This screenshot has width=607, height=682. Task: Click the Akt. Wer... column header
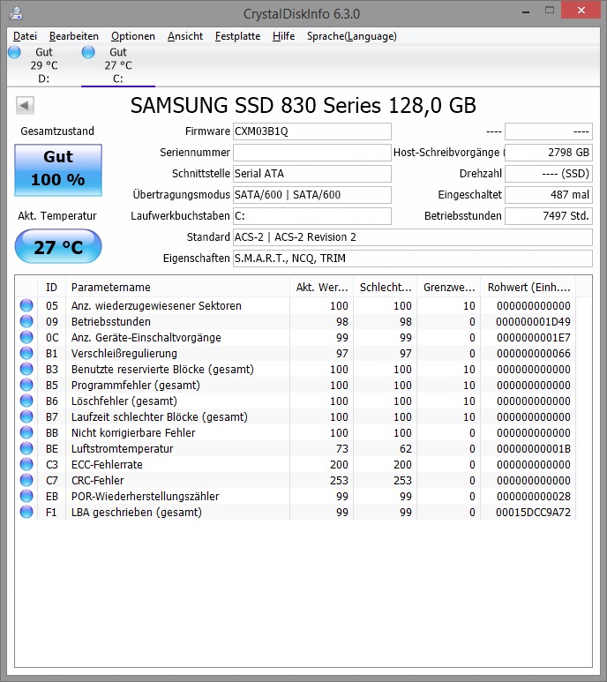(322, 287)
